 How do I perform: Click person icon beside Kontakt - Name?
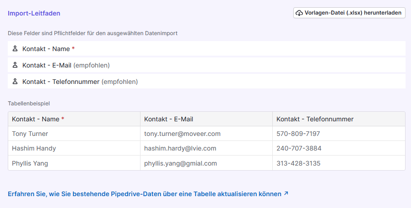(x=15, y=48)
